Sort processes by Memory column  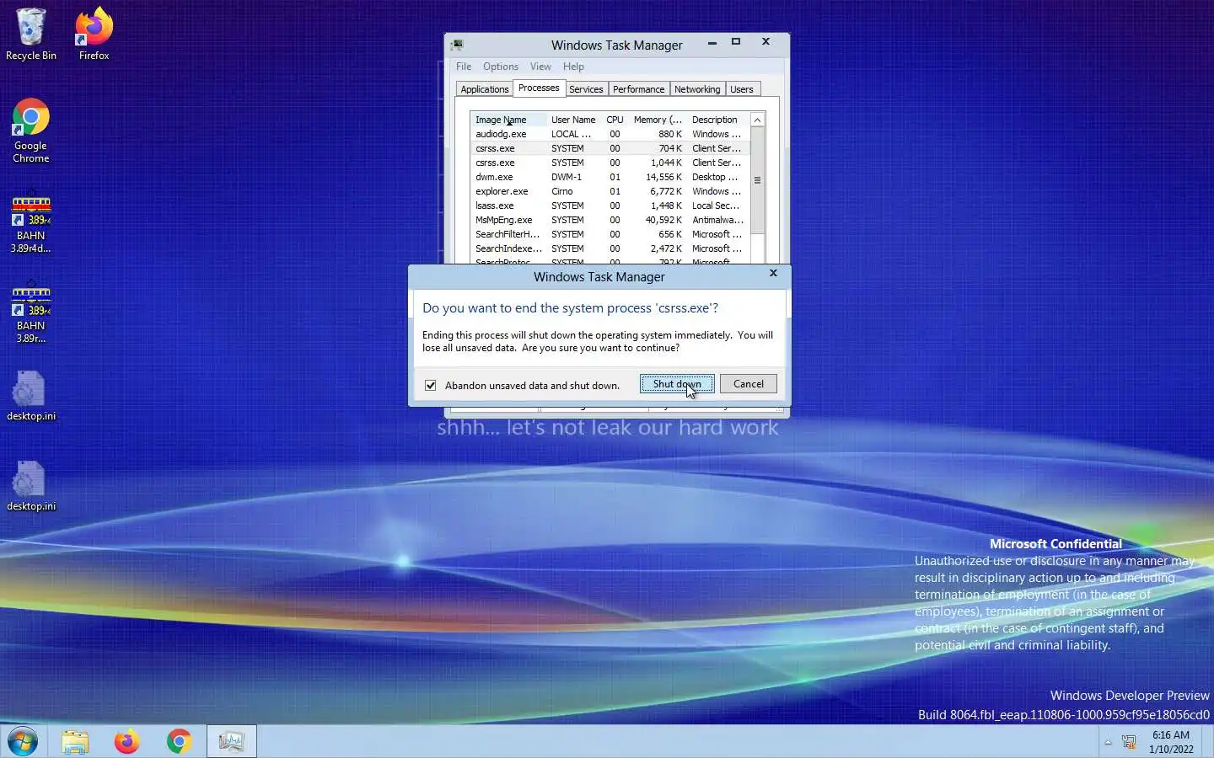658,120
